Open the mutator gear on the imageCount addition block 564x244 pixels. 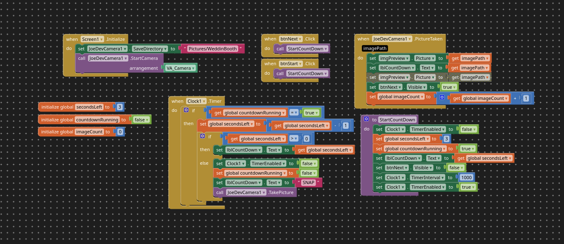tap(441, 97)
